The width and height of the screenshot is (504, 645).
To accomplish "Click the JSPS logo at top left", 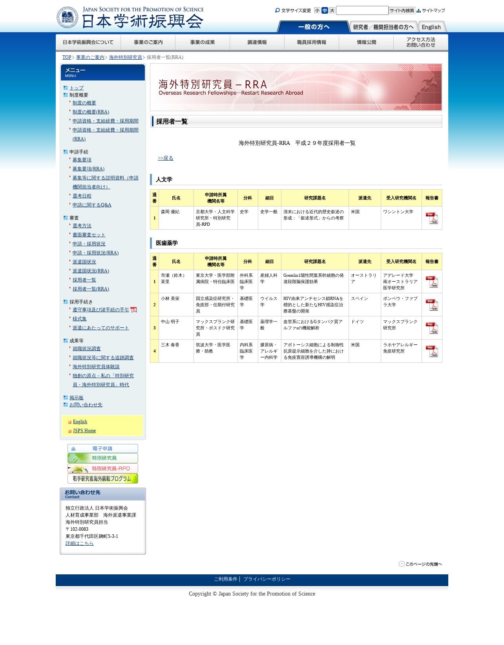I will point(130,18).
